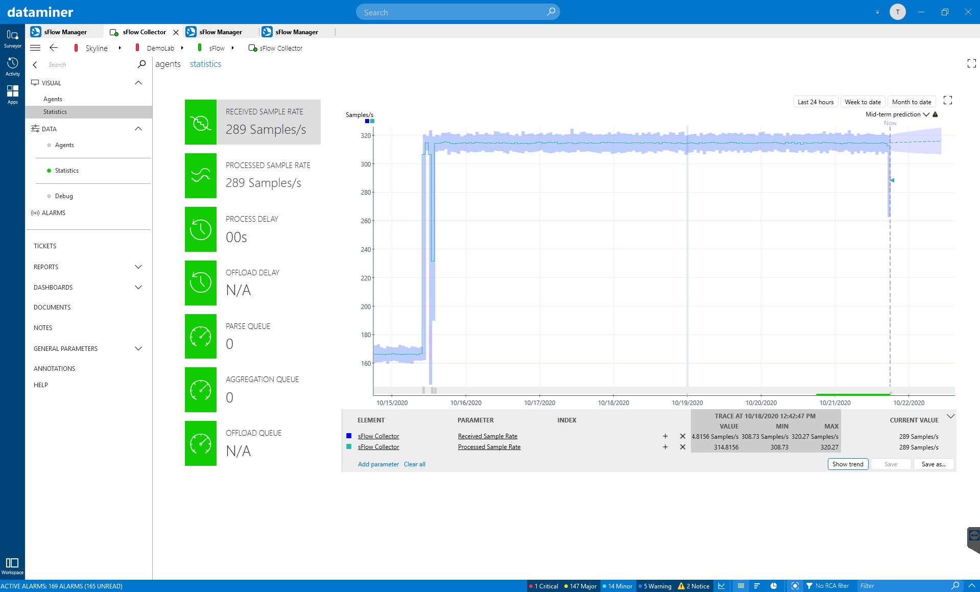Toggle the 14 Minor alarm filter

(617, 586)
